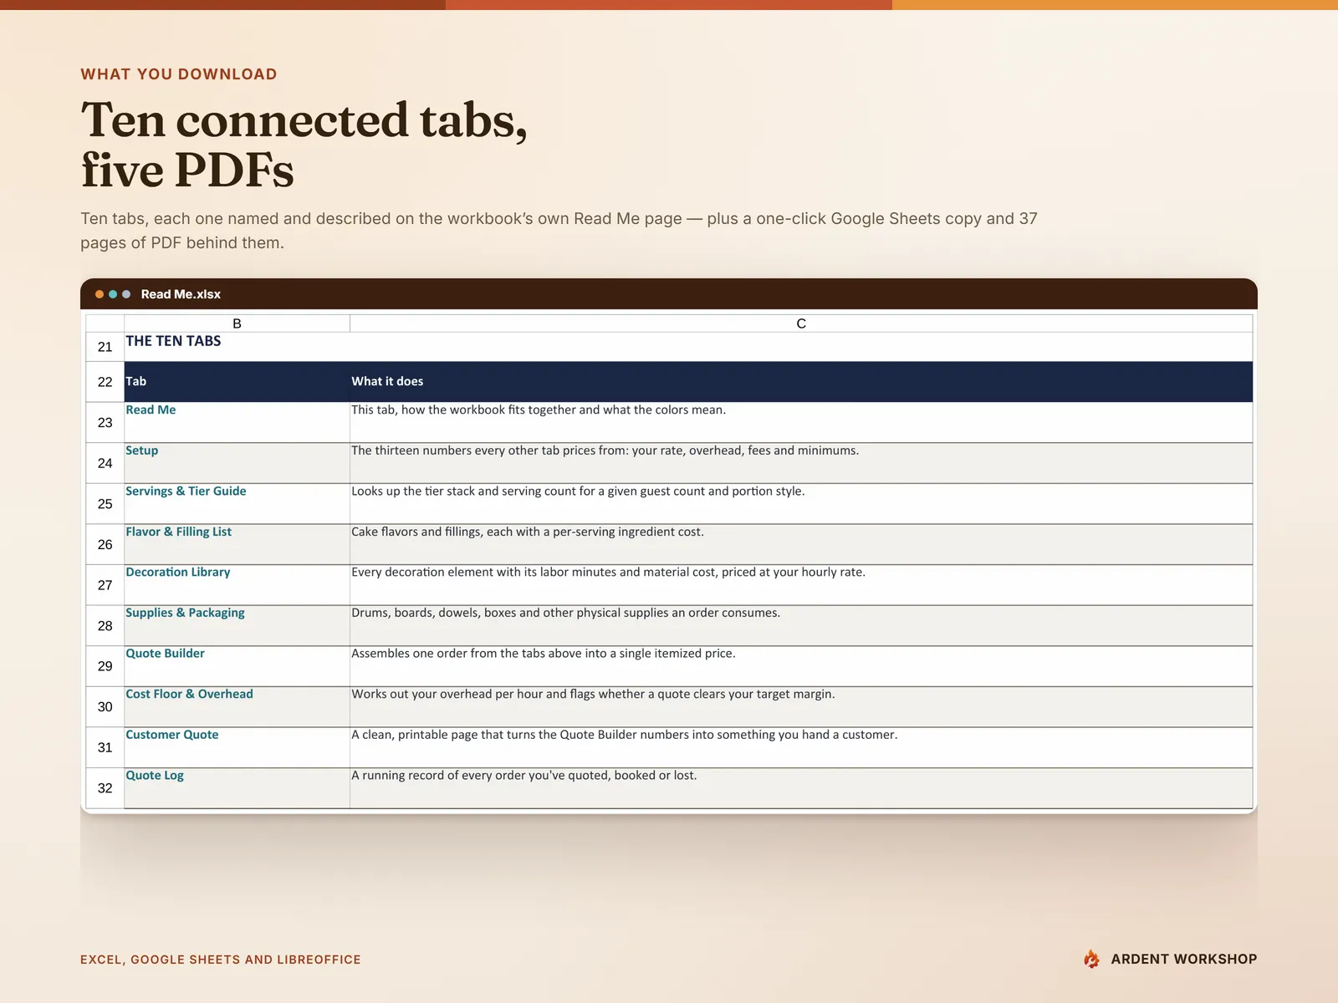Select row 30 header
The width and height of the screenshot is (1338, 1003).
[105, 706]
